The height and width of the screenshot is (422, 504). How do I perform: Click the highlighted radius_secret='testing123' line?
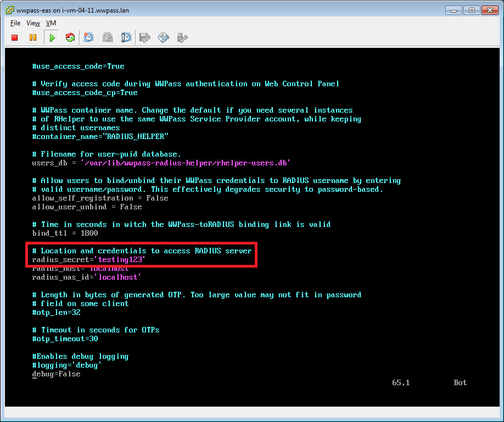tap(88, 259)
